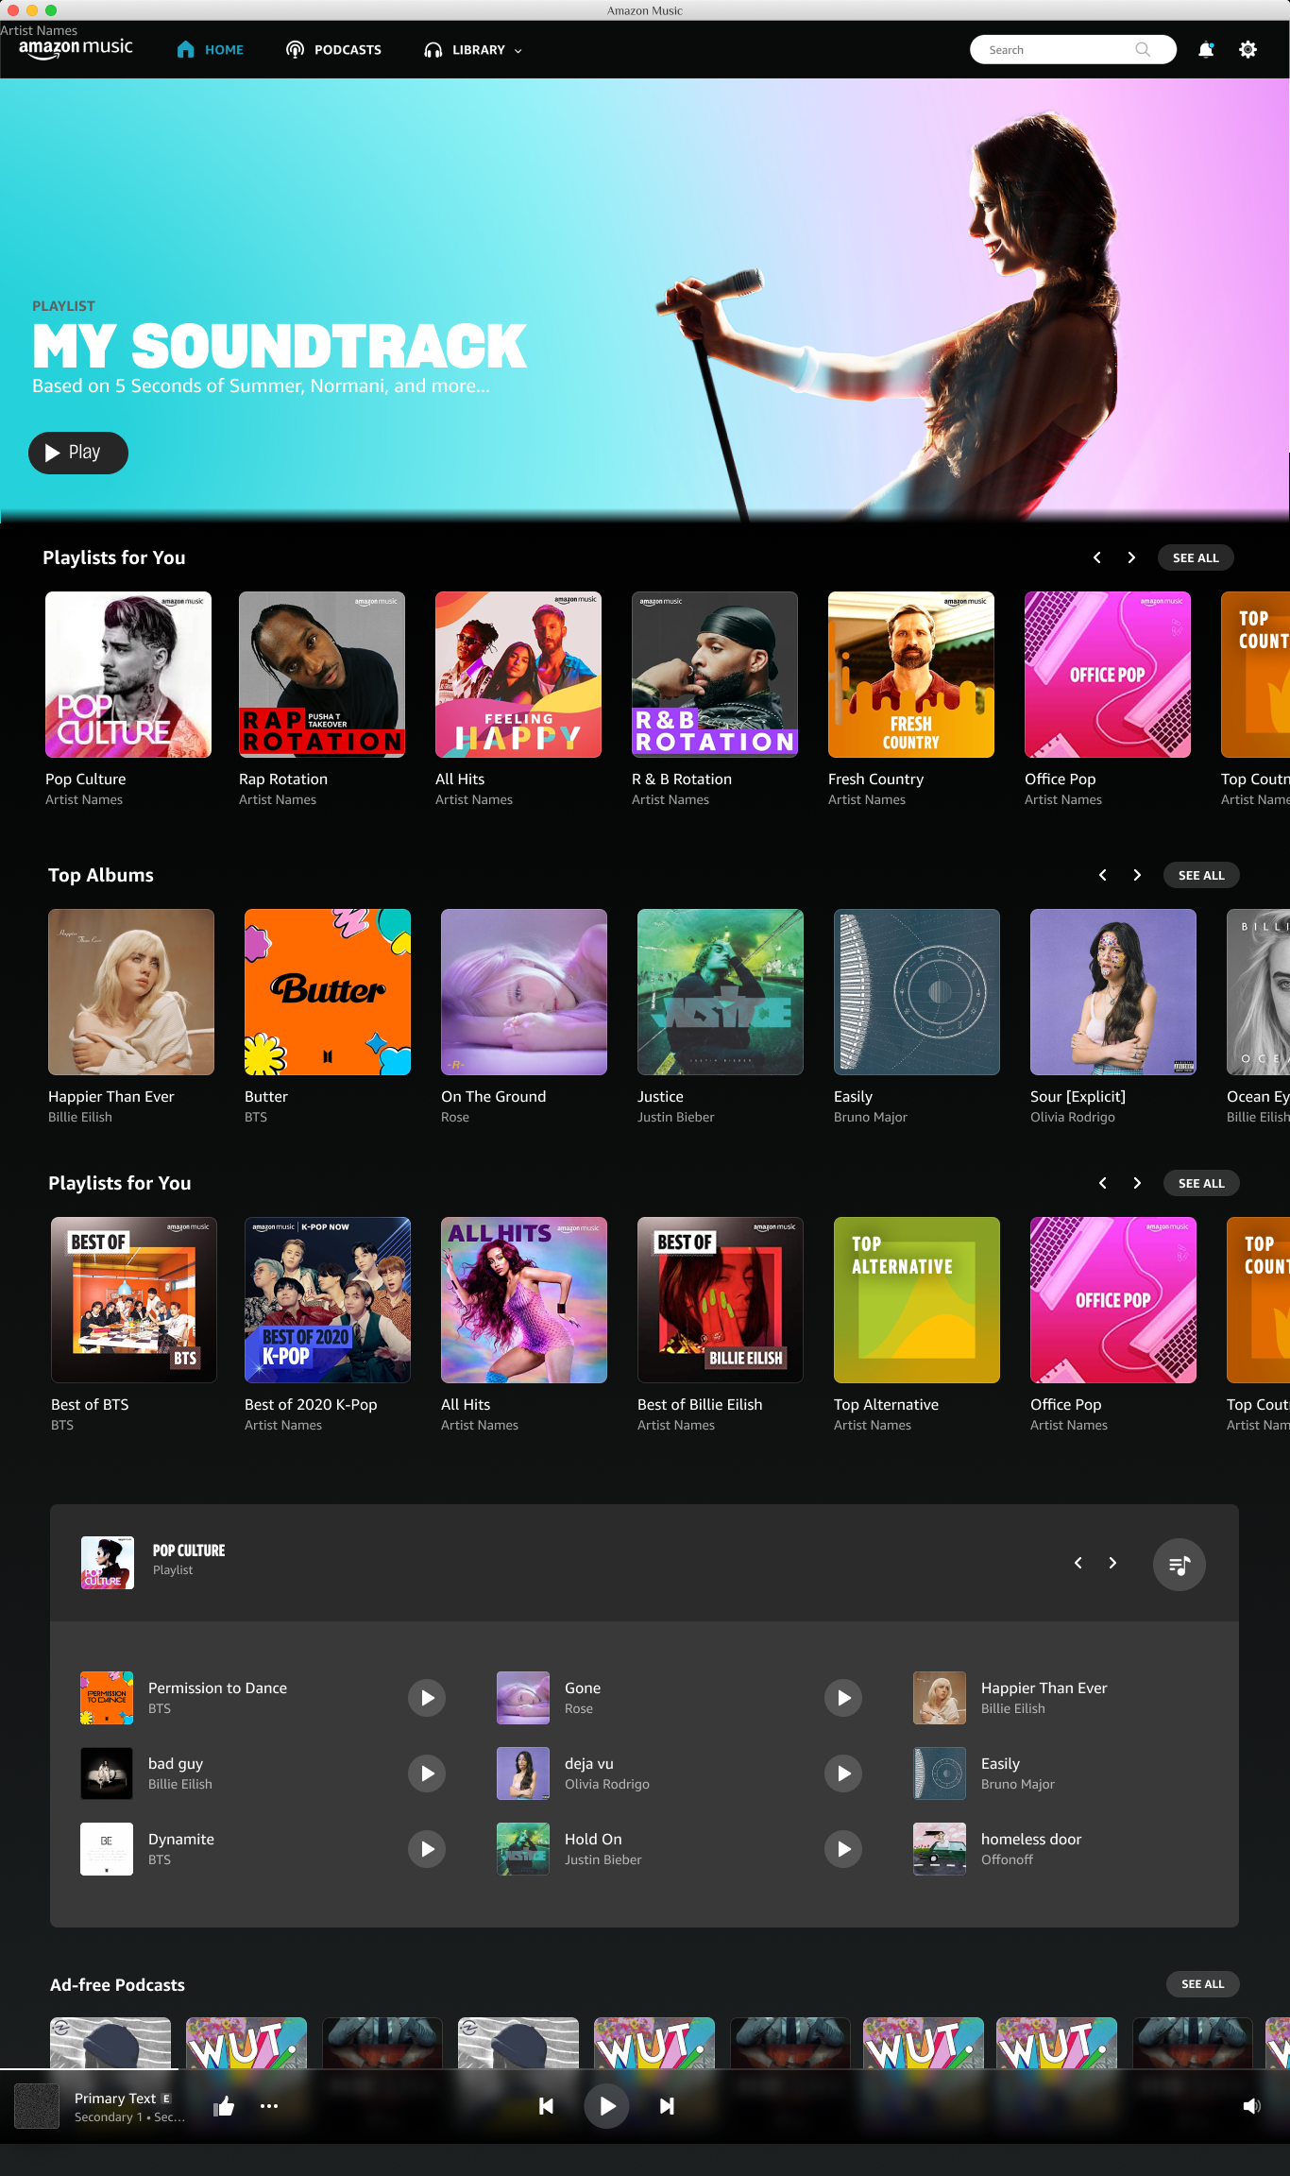This screenshot has width=1290, height=2176.
Task: See all in first Playlists for You
Action: click(x=1196, y=557)
